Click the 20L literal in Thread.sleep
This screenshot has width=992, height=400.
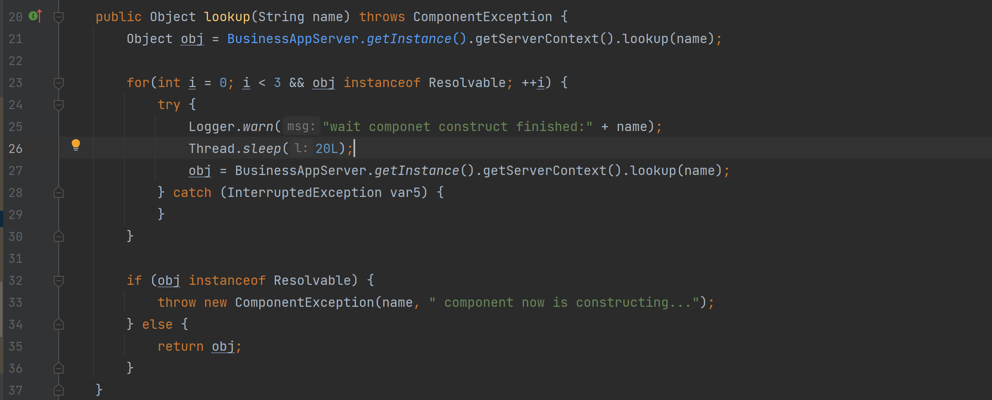tap(327, 149)
